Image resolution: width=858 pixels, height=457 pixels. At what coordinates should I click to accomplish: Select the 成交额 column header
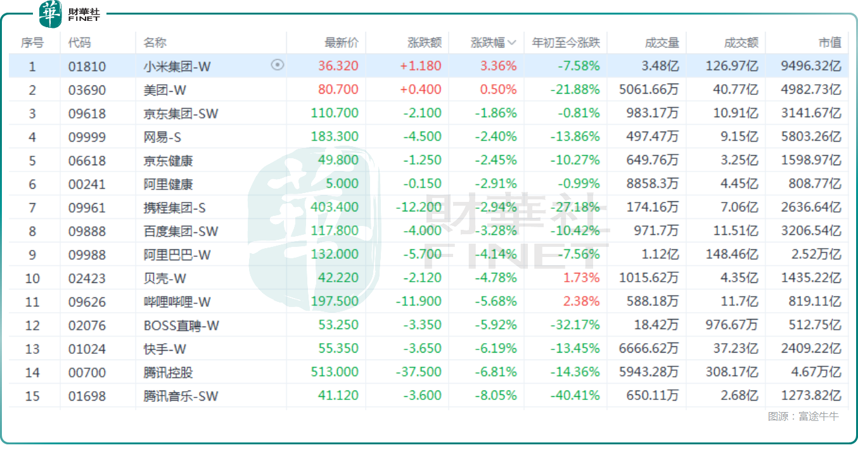pyautogui.click(x=741, y=43)
